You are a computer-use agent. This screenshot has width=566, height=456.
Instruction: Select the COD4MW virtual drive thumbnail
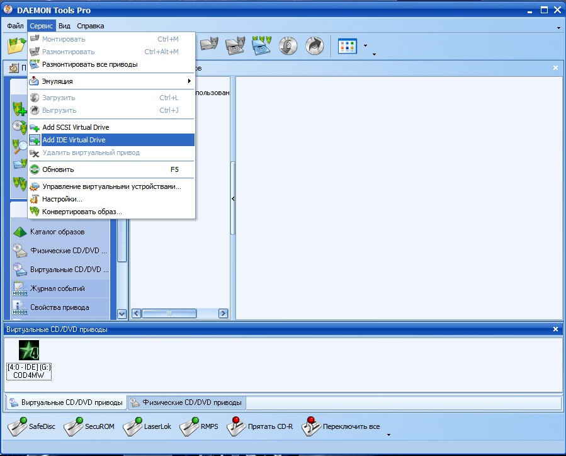point(29,350)
